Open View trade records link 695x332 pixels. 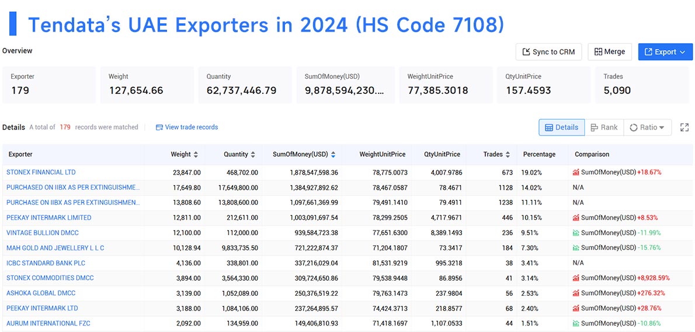pos(187,127)
